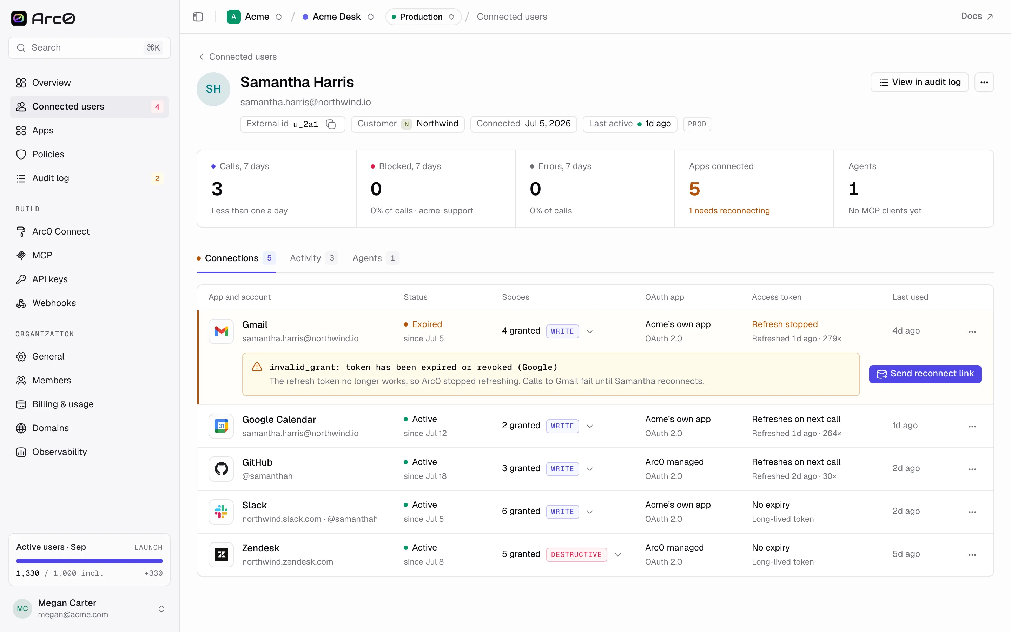Click the SH avatar of Samantha Harris
This screenshot has height=632, width=1011.
(x=213, y=89)
